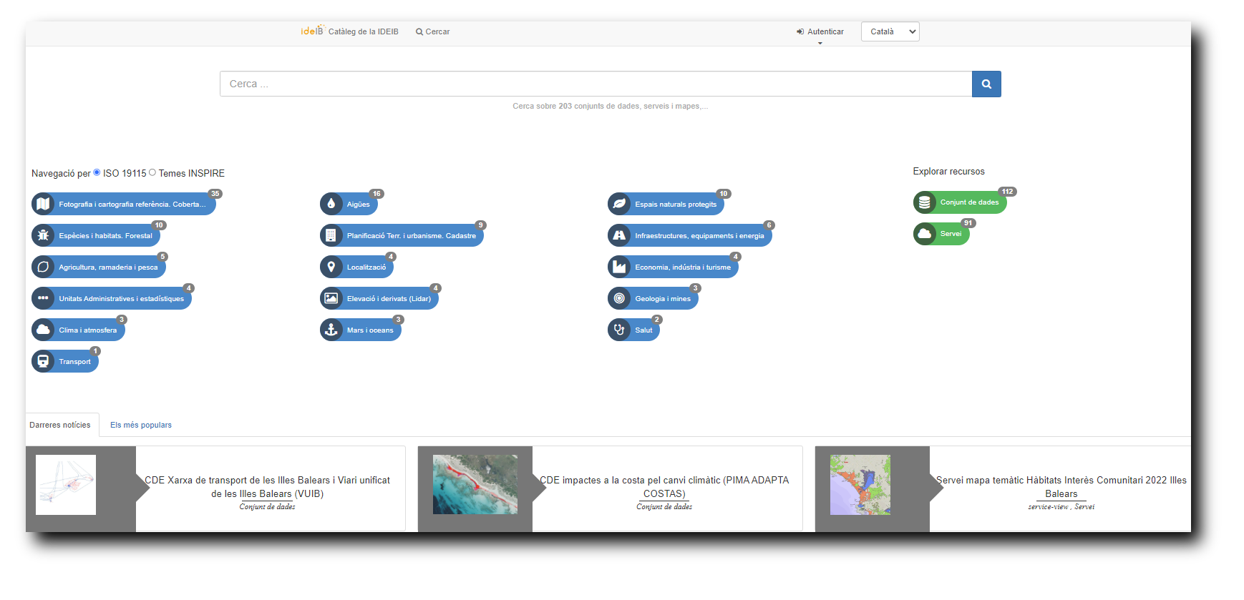
Task: Click the magnifier search button
Action: click(x=986, y=84)
